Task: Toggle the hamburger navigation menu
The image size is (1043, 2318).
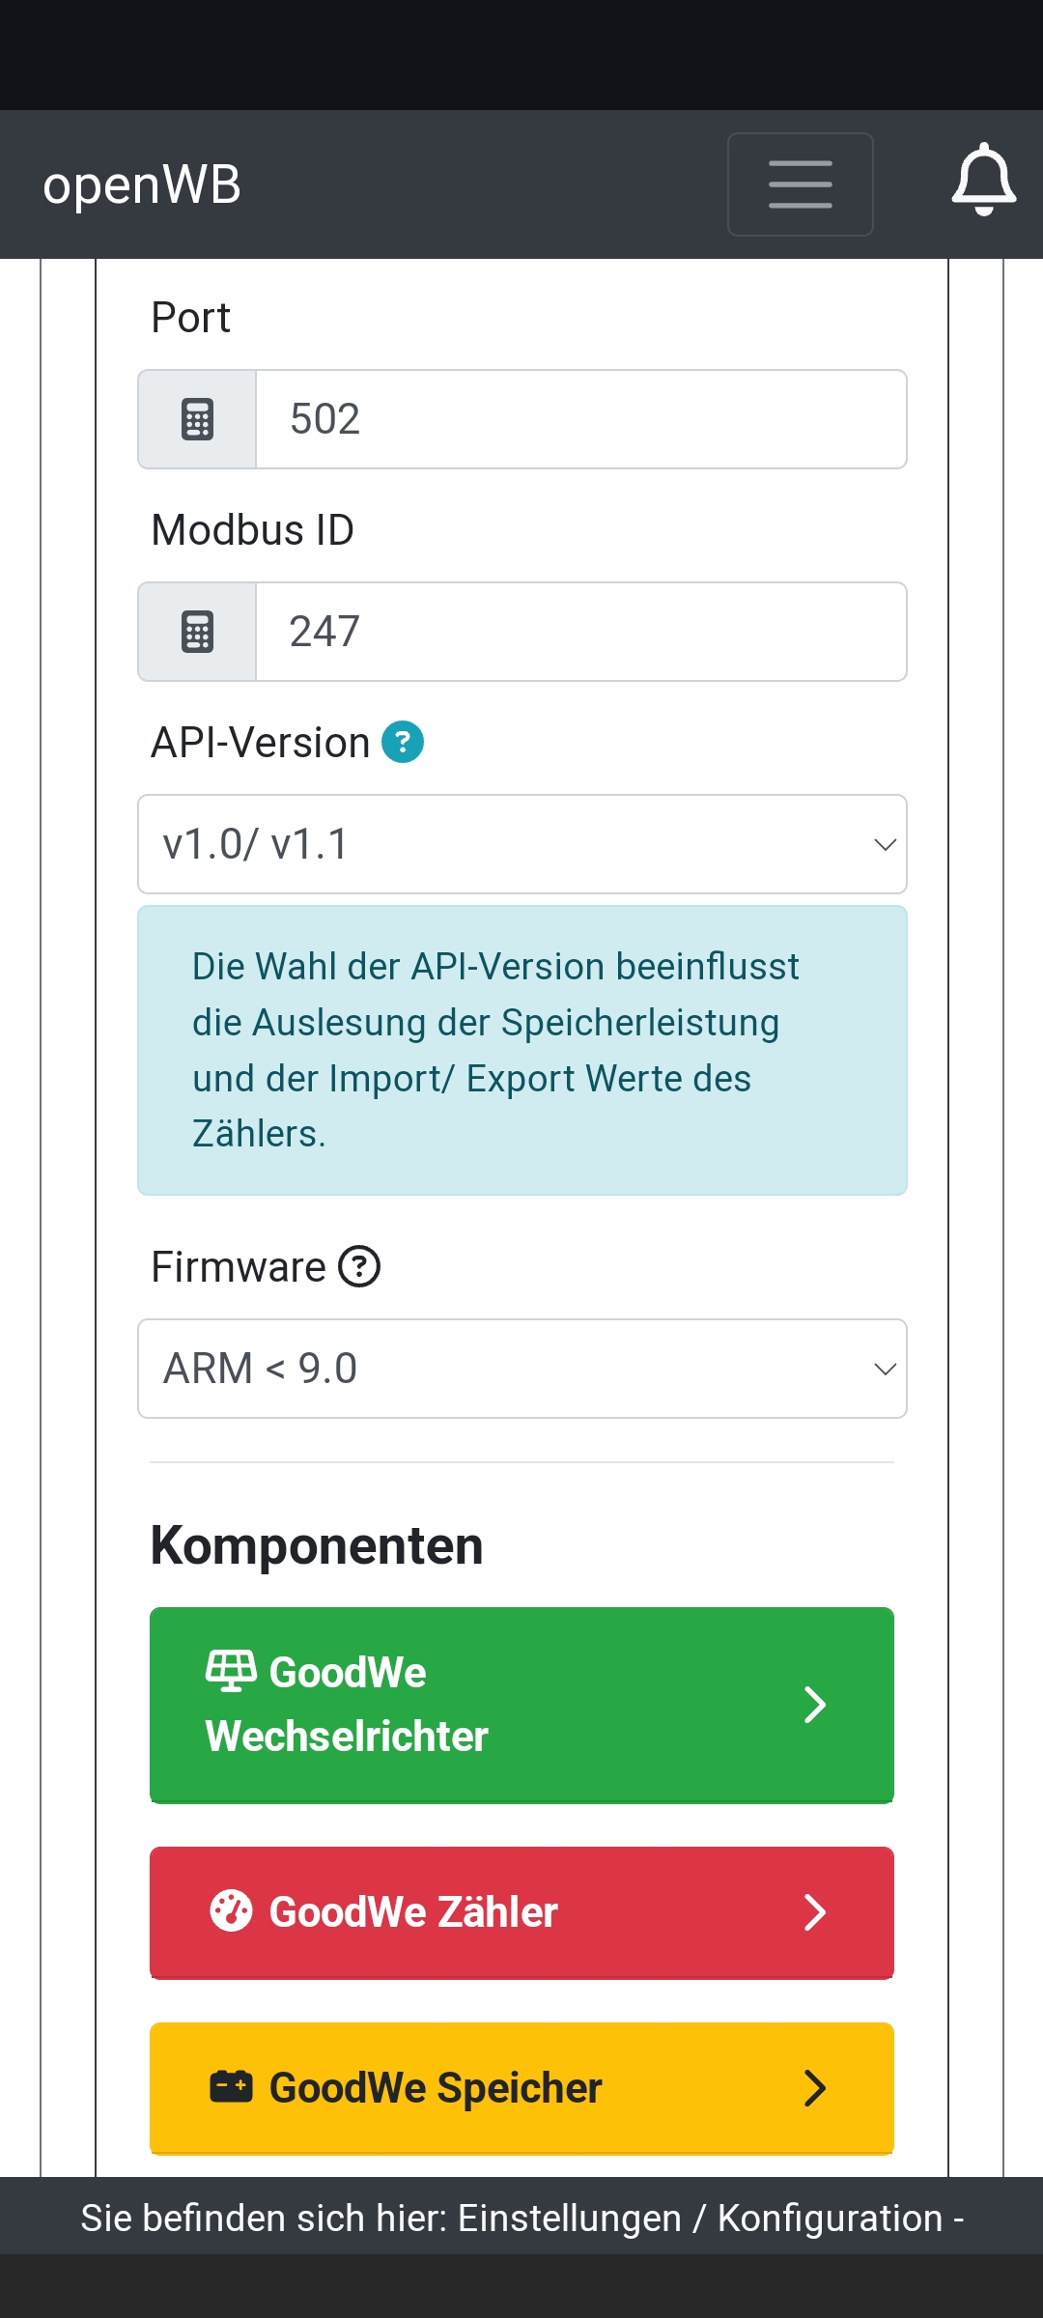Action: pyautogui.click(x=800, y=184)
